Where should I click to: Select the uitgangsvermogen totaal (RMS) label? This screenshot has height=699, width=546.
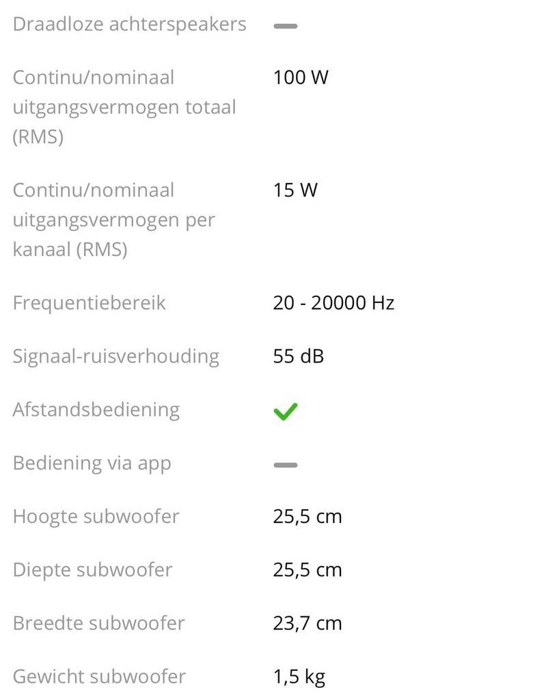tap(124, 107)
